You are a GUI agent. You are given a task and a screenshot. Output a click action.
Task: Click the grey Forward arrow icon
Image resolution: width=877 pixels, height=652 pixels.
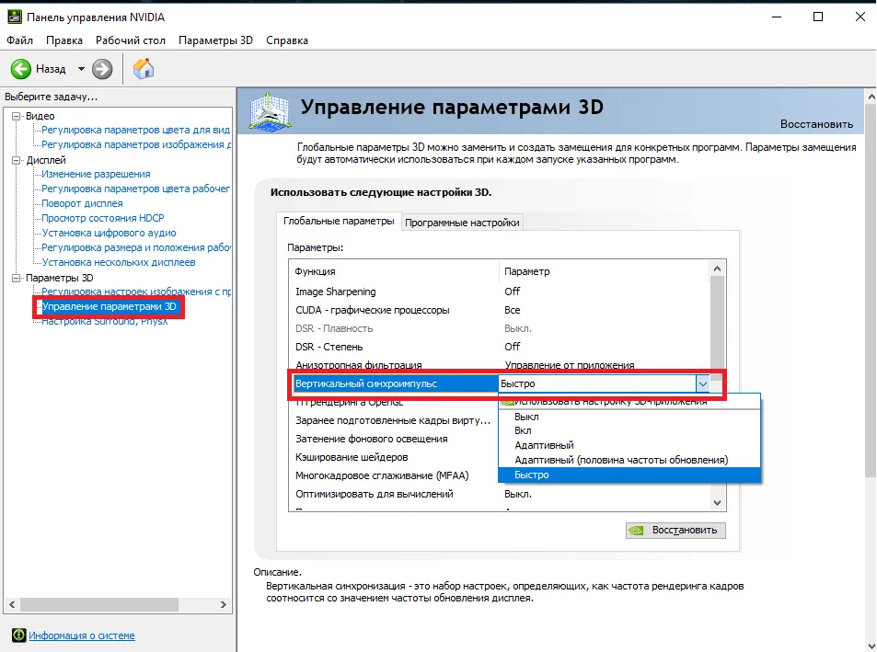[102, 69]
